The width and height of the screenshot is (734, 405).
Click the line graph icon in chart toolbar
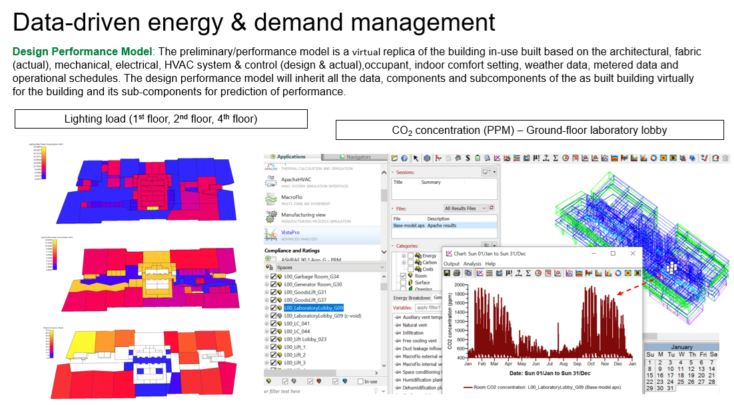[x=480, y=273]
